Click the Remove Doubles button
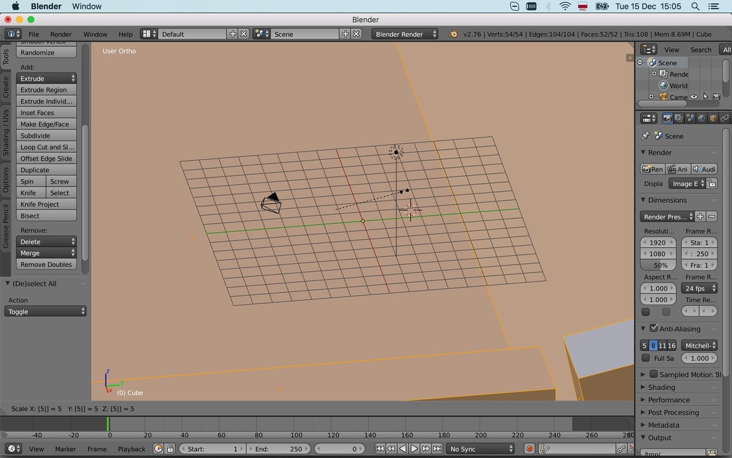 tap(46, 264)
